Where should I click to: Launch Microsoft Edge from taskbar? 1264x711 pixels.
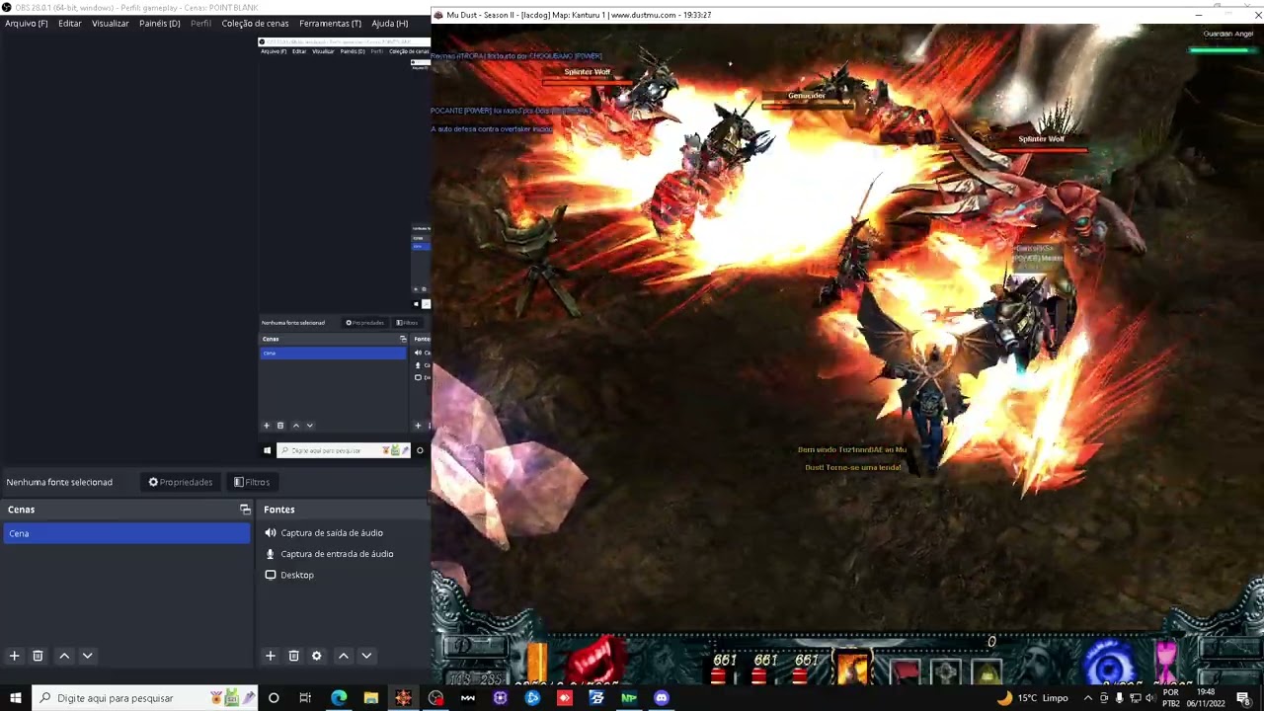[339, 698]
